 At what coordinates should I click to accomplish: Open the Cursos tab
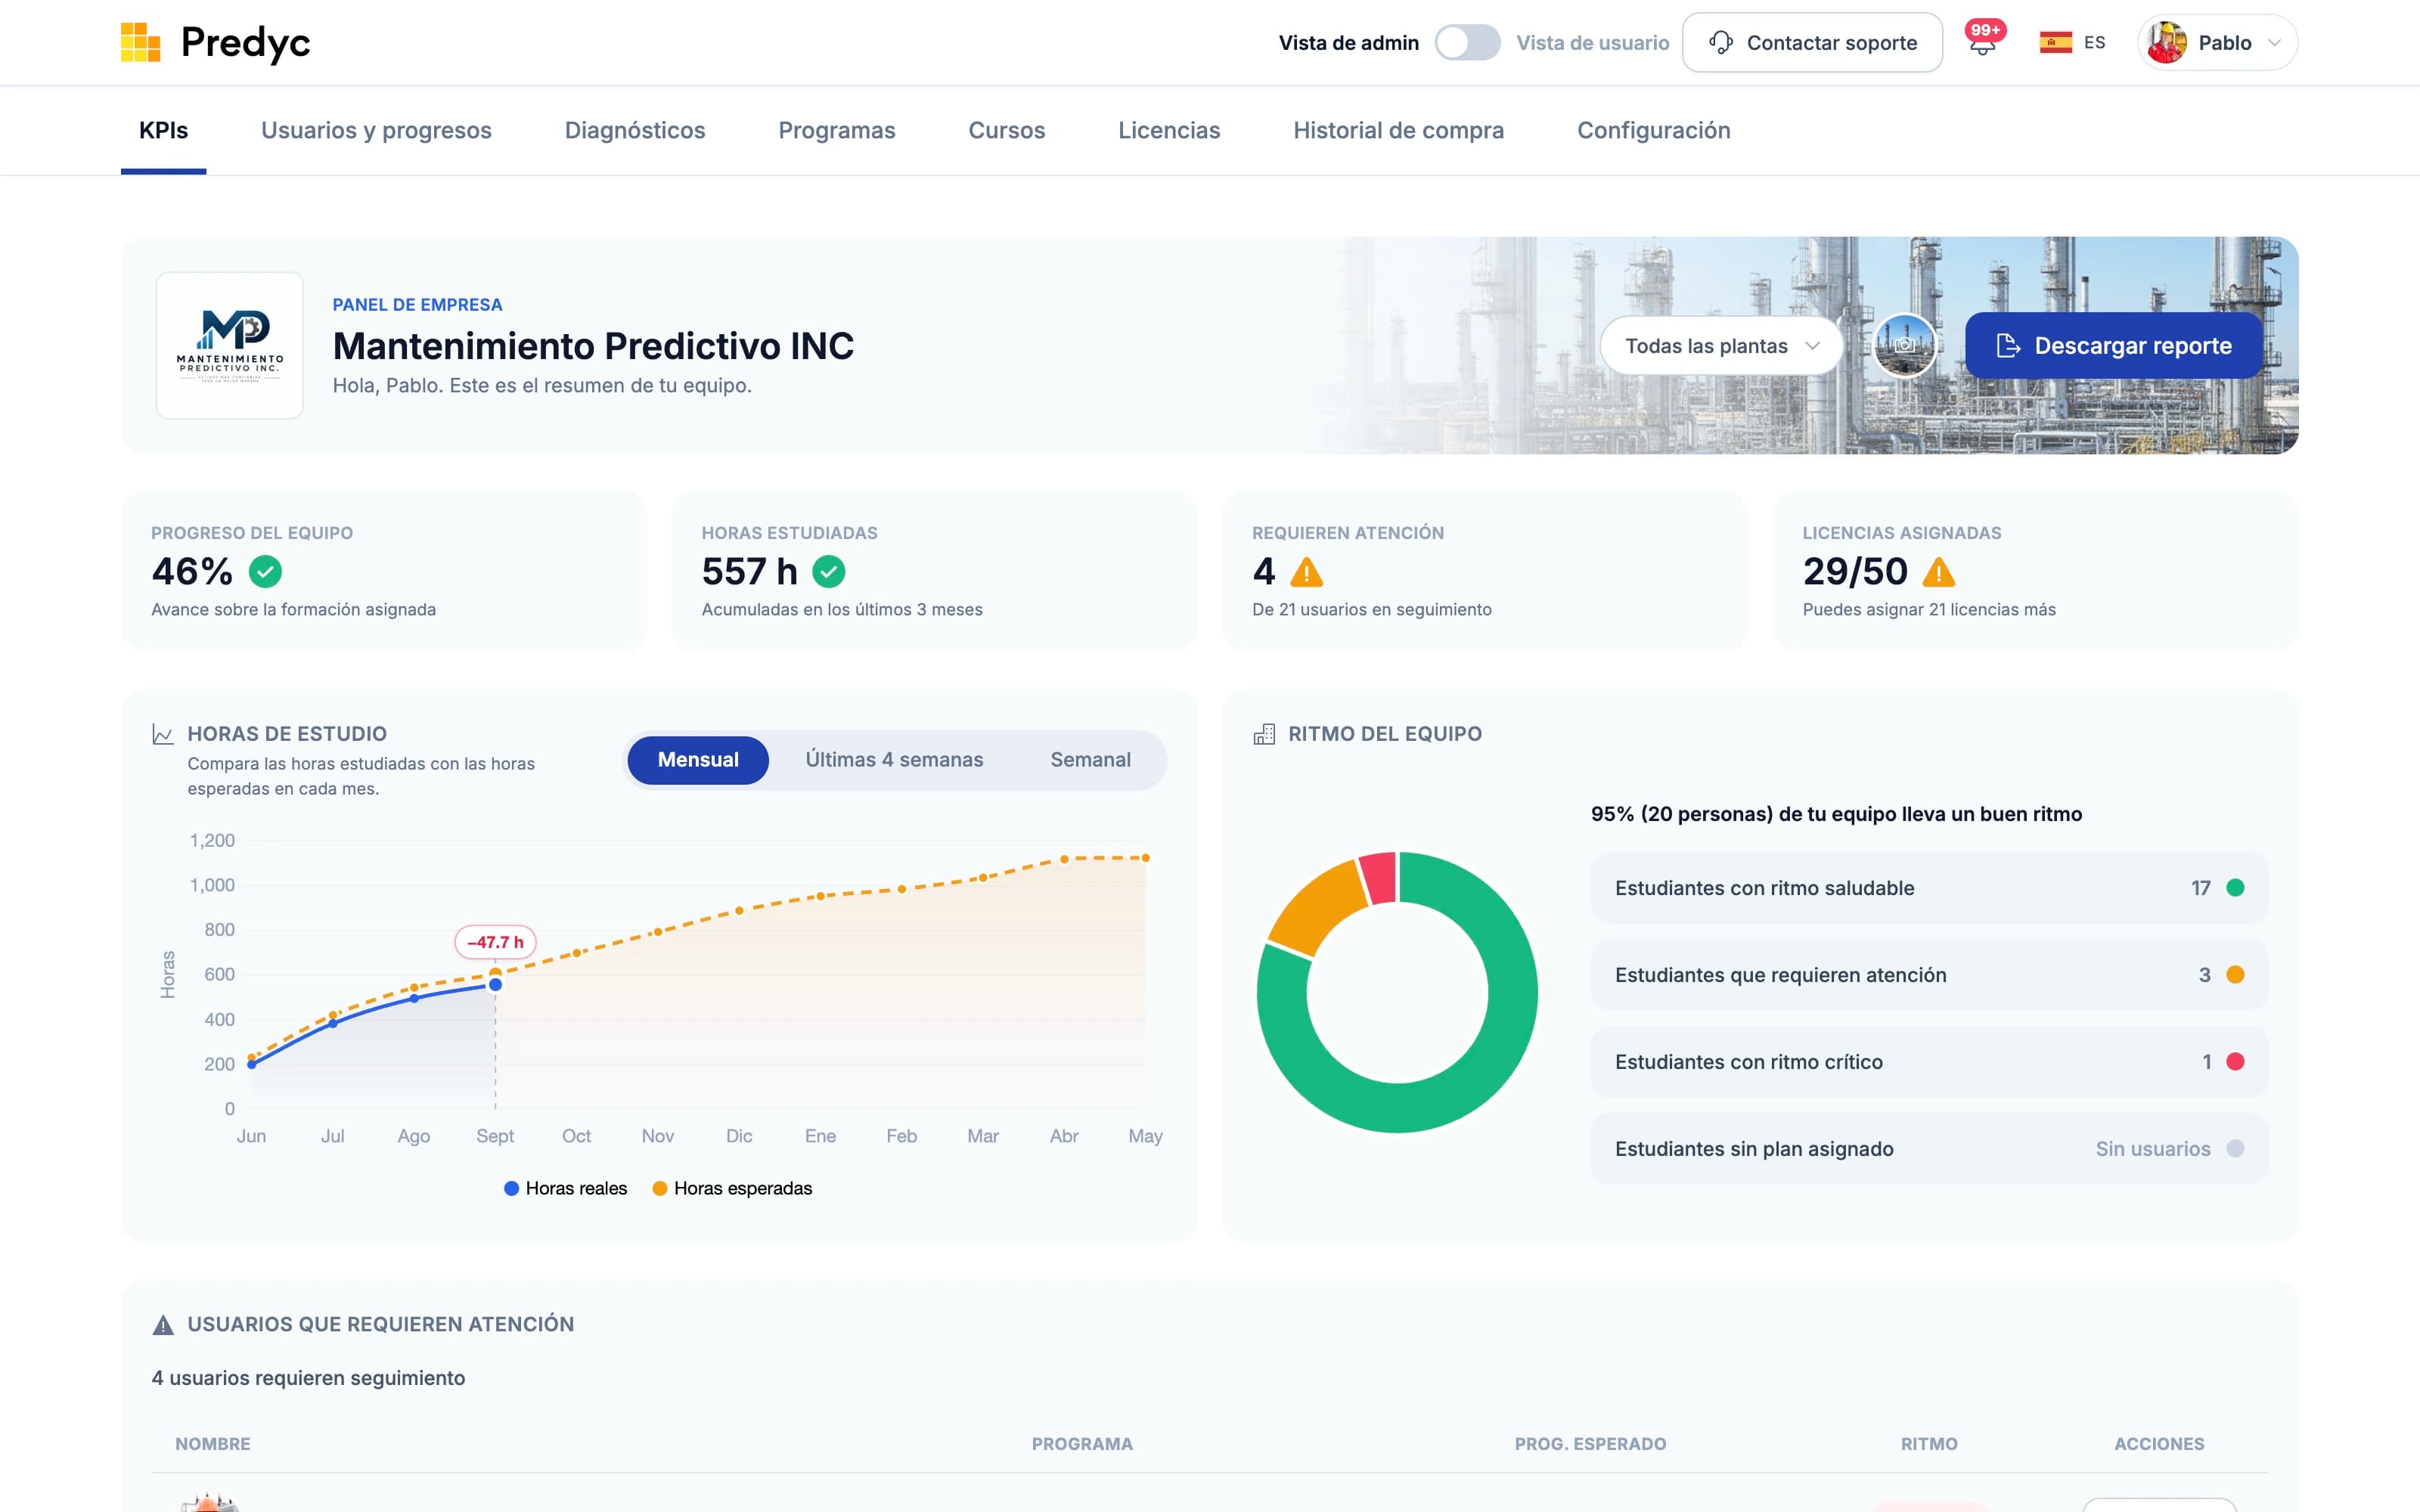tap(1006, 130)
